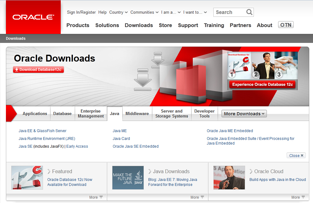Open the Store menu
This screenshot has height=203, width=313.
165,25
